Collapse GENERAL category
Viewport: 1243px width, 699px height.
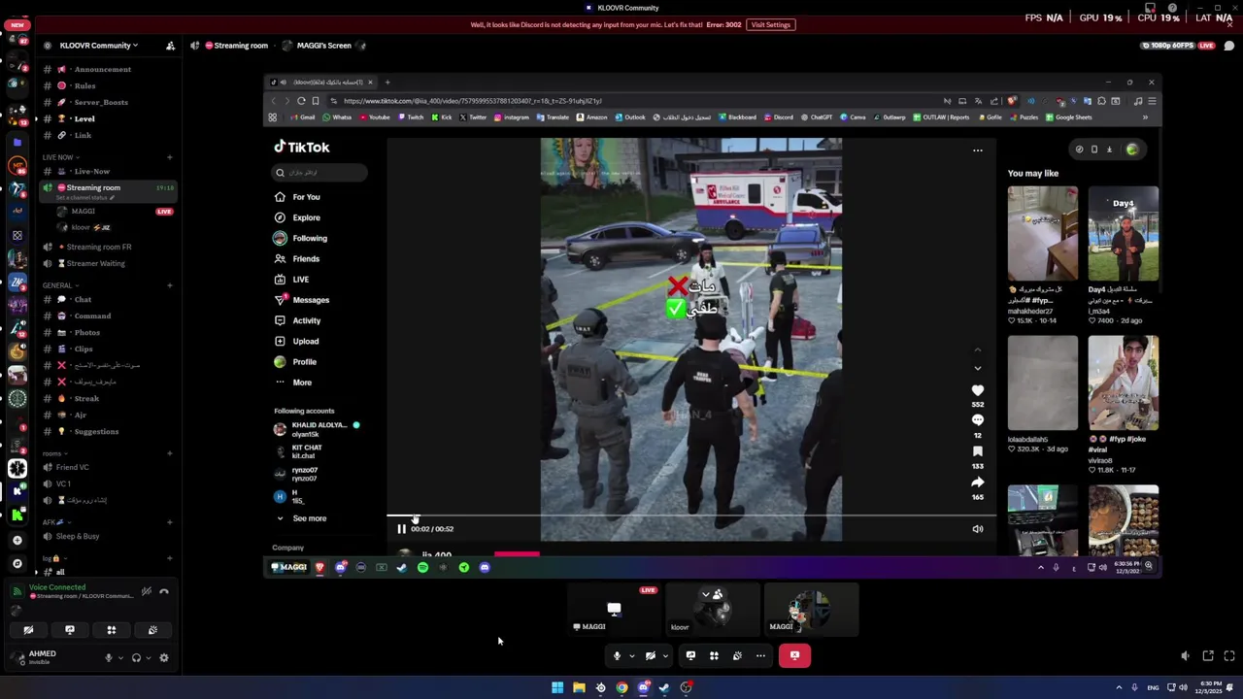tap(59, 285)
